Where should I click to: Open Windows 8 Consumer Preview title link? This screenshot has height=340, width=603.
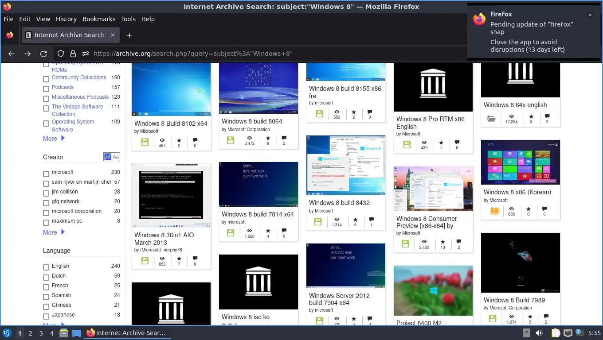pyautogui.click(x=427, y=222)
